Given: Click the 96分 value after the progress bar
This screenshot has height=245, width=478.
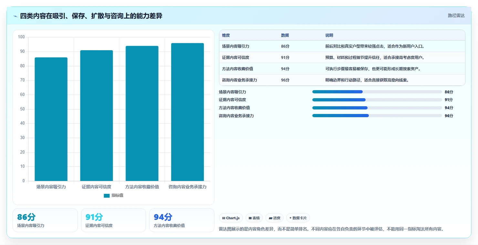Looking at the screenshot, I should pyautogui.click(x=449, y=116).
